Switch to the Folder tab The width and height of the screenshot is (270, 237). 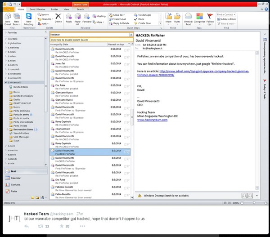click(54, 9)
